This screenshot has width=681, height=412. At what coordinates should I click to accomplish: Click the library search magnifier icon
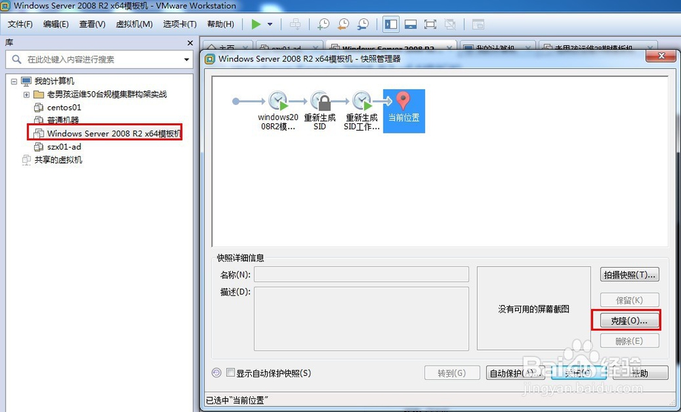click(x=16, y=59)
